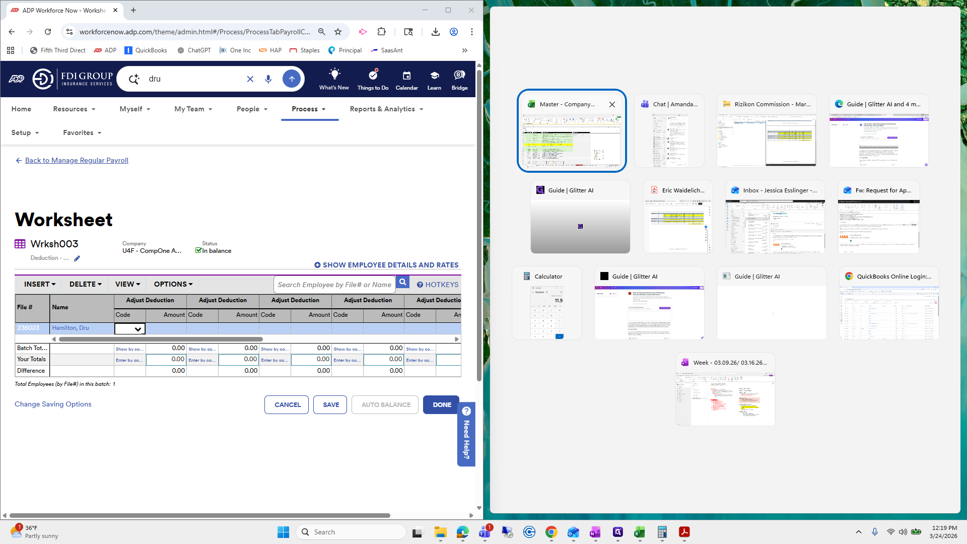Viewport: 967px width, 544px height.
Task: Click the voice search microphone icon
Action: point(268,79)
